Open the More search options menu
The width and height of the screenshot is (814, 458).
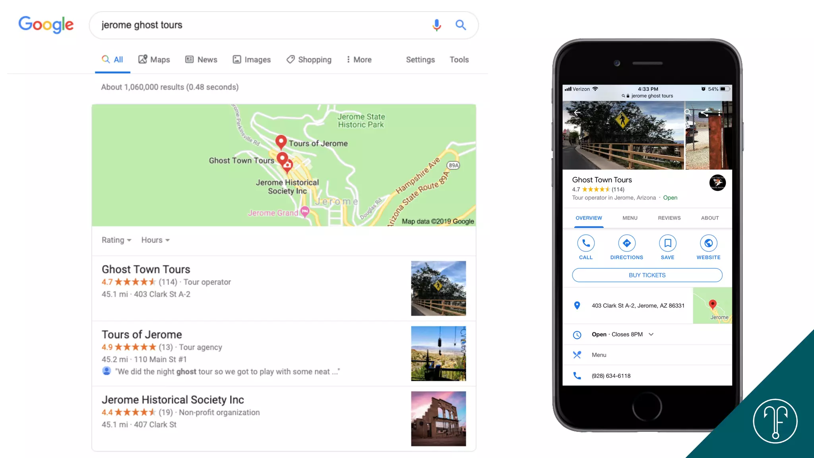359,60
